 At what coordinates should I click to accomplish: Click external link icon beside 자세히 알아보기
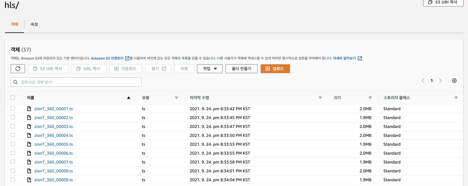coord(360,58)
